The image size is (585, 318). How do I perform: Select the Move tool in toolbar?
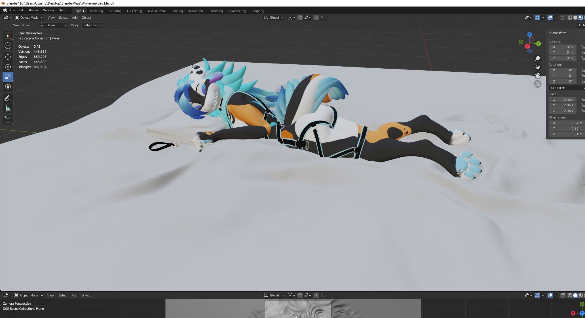click(8, 57)
